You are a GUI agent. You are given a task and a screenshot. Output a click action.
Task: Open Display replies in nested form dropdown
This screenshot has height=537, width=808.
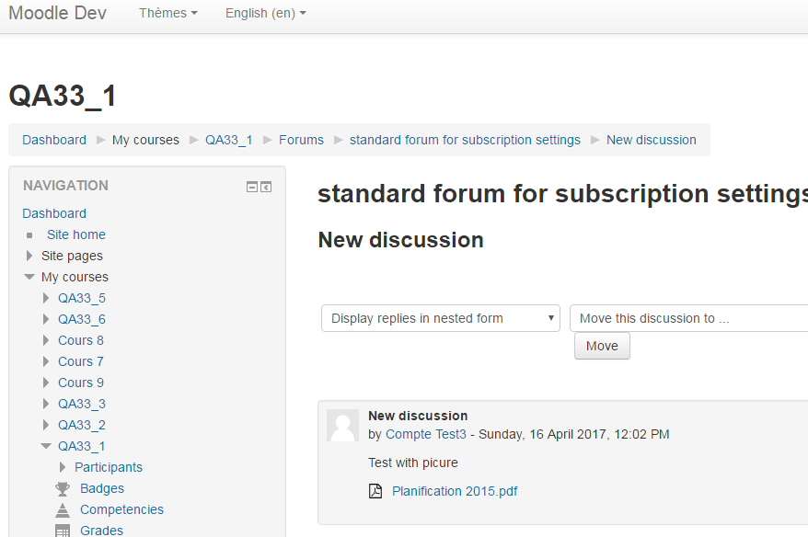click(441, 318)
